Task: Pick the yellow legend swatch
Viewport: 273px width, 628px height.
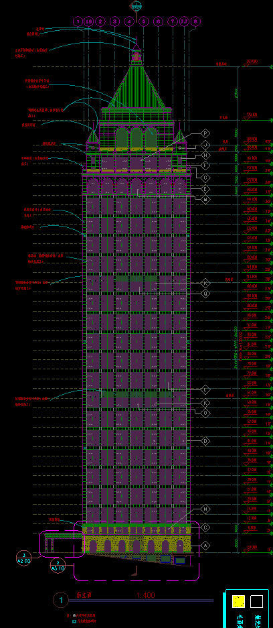Action: pos(239,602)
